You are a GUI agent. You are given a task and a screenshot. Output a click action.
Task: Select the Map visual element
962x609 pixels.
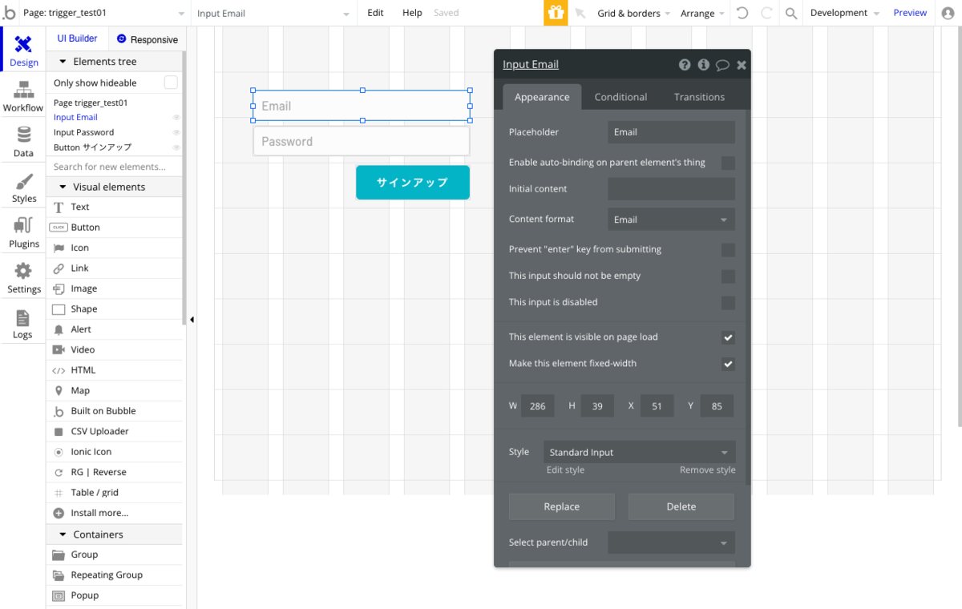tap(114, 390)
